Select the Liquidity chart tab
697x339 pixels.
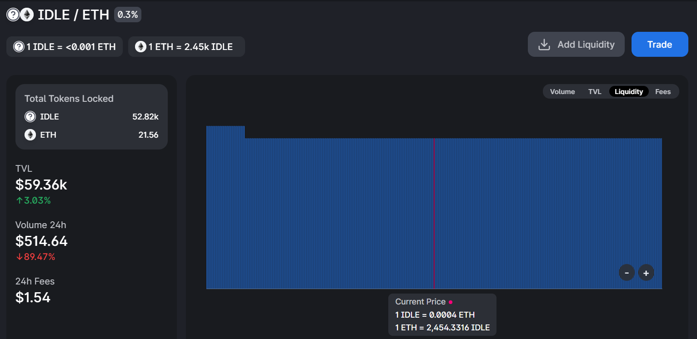(x=628, y=92)
